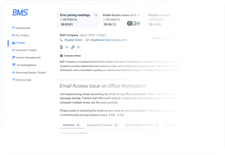
Task: Open Assets Management section
Action: coord(28,58)
